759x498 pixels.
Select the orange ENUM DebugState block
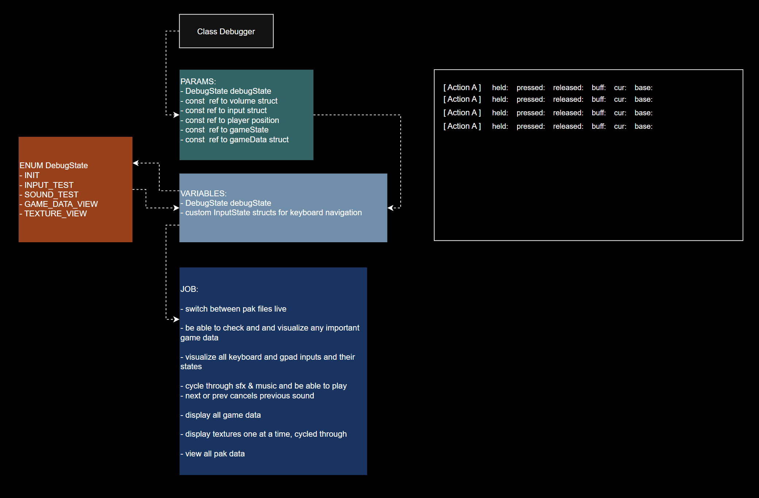tap(76, 189)
